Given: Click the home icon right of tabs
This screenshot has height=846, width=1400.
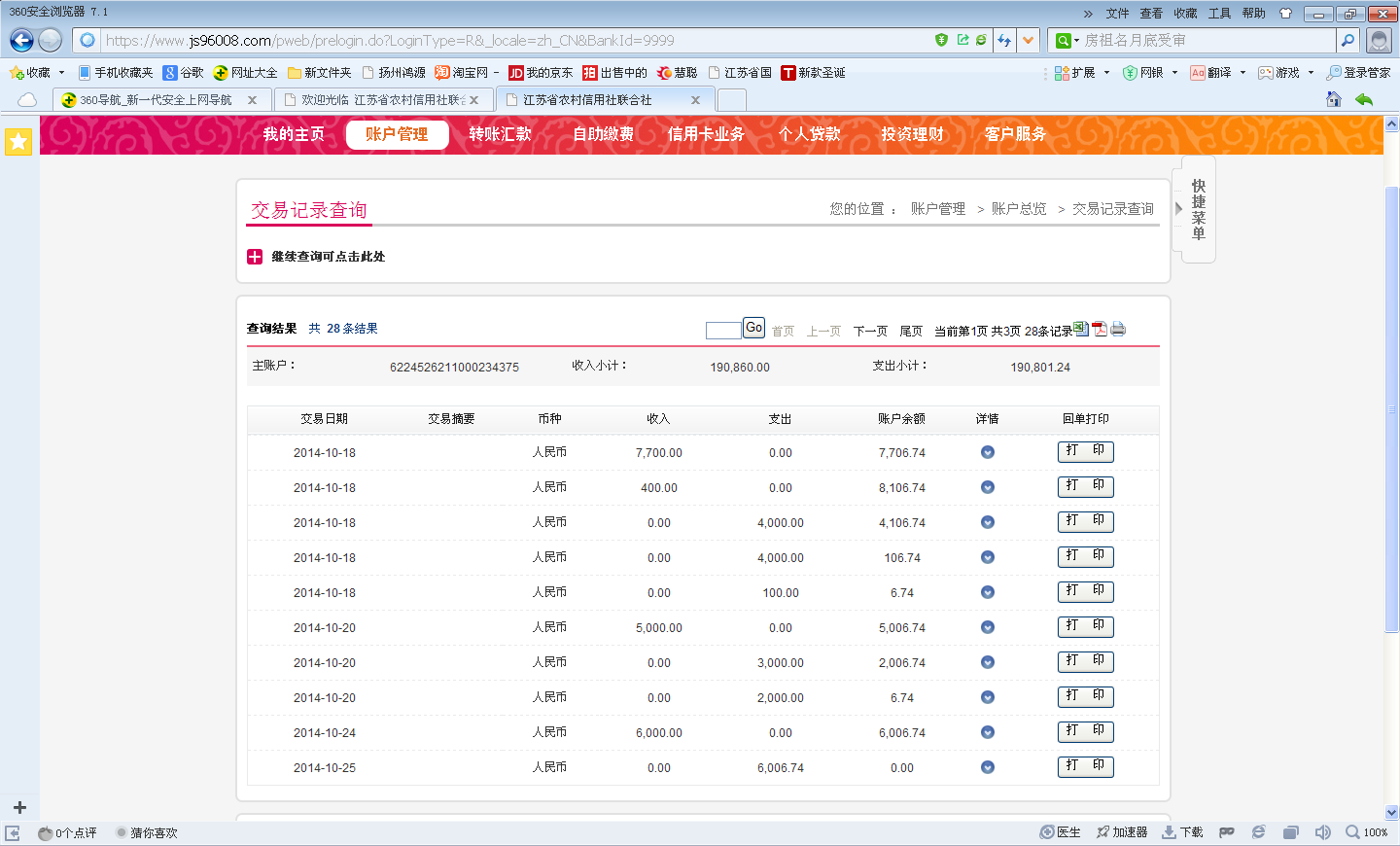Looking at the screenshot, I should coord(1333,99).
